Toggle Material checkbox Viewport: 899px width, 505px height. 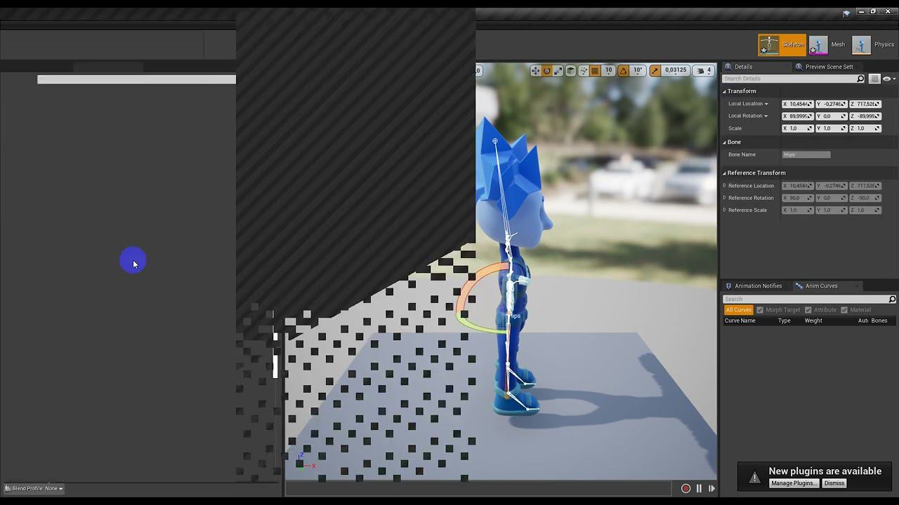[x=844, y=310]
